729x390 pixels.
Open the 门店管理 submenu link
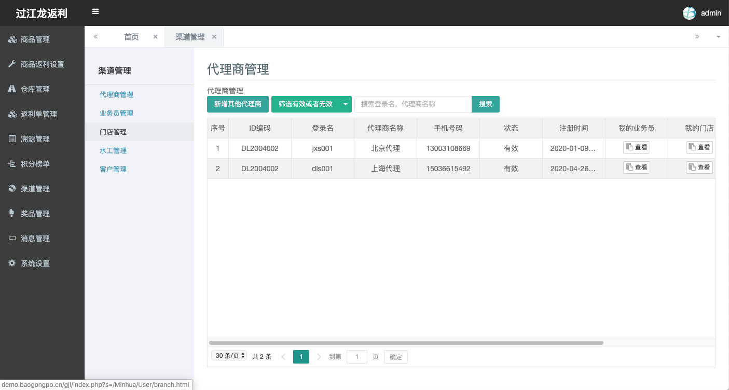pyautogui.click(x=113, y=132)
